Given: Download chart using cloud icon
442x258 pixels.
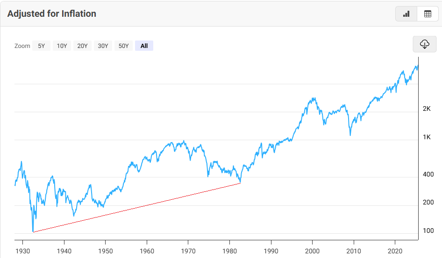Looking at the screenshot, I should tap(424, 44).
